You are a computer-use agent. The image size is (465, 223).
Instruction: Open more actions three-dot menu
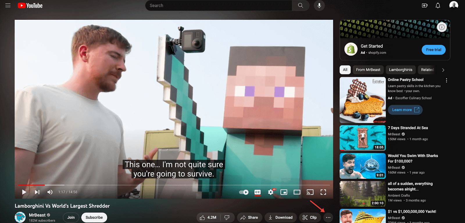point(328,217)
